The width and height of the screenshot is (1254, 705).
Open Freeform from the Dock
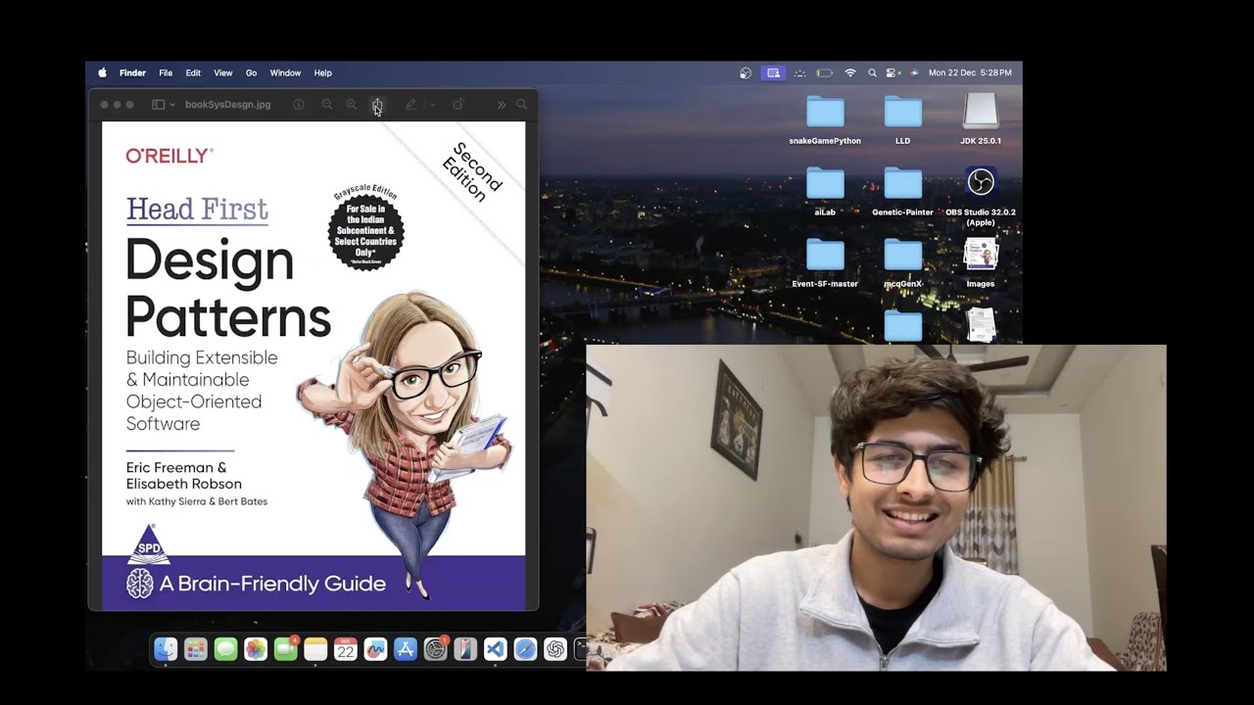375,648
